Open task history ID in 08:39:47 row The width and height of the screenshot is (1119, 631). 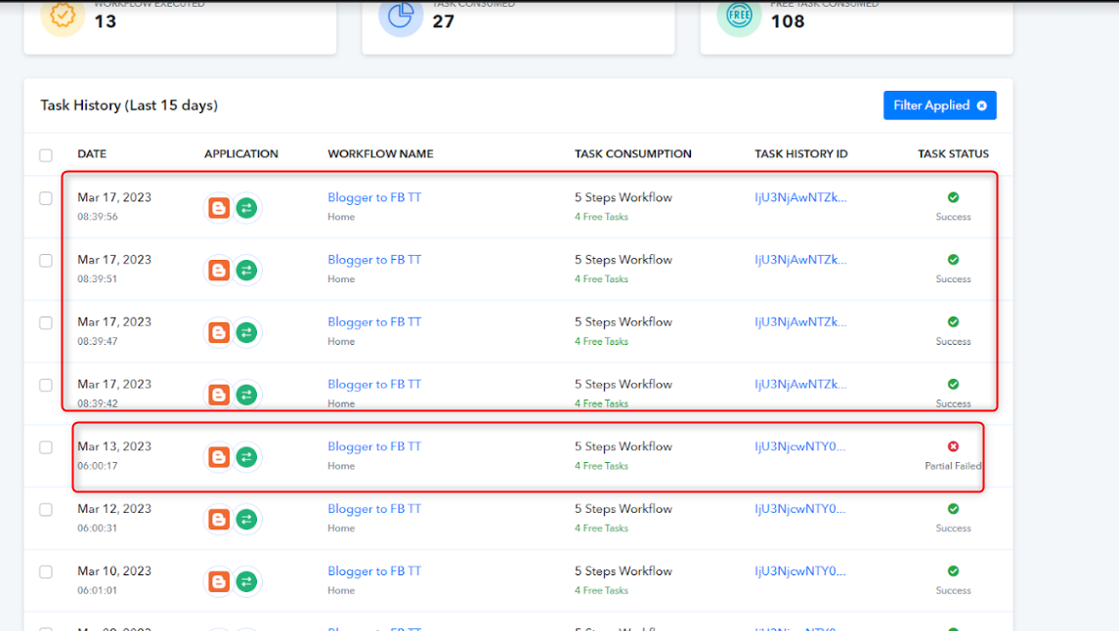(800, 321)
